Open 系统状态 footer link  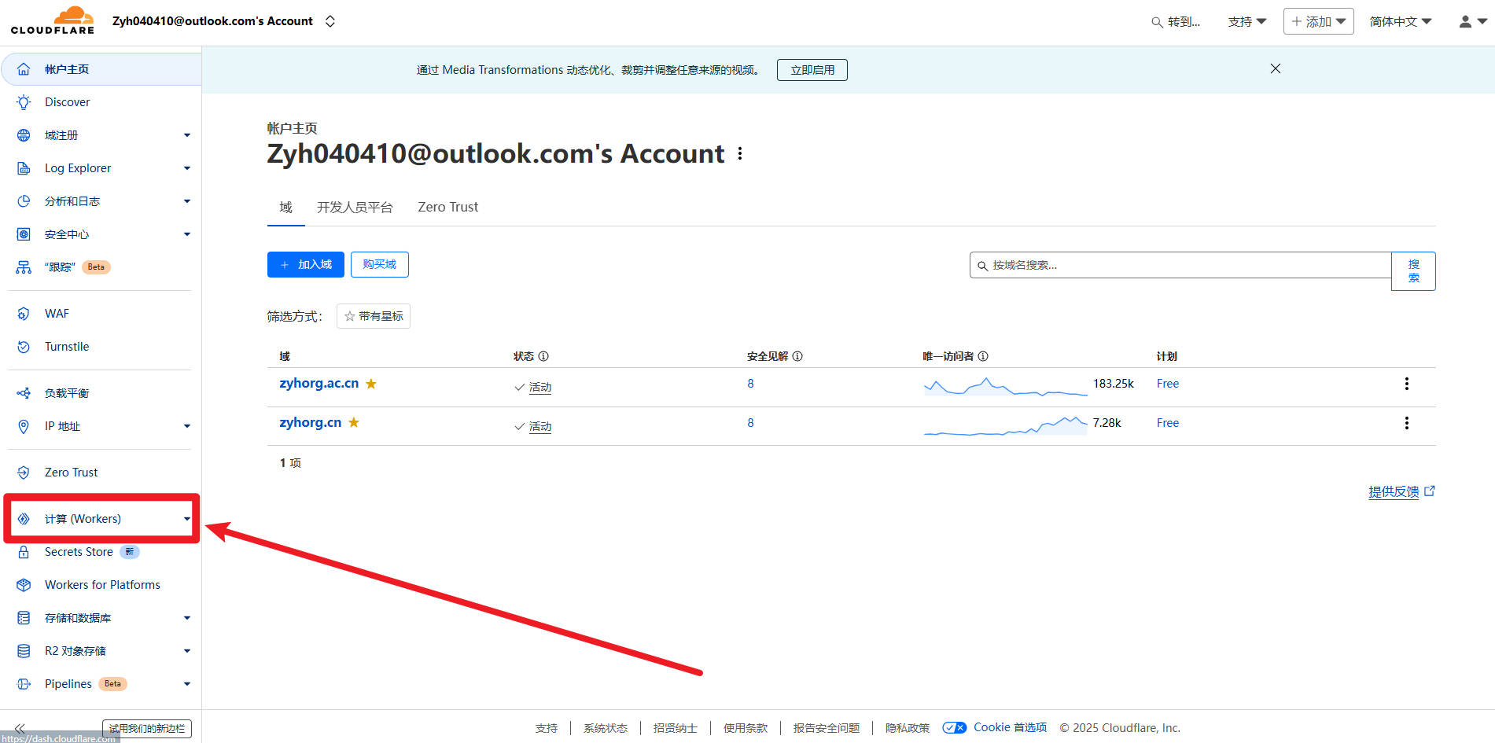(606, 728)
